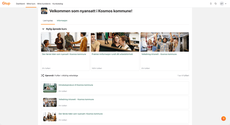Click the Velkommen som nyansatt page heading

(91, 11)
